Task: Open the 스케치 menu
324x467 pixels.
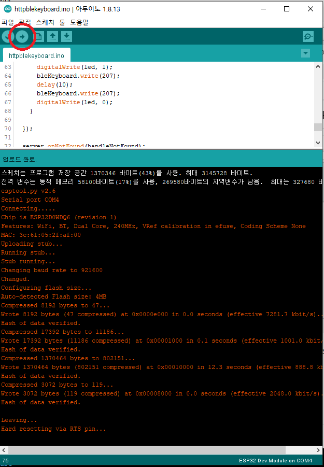Action: [x=45, y=22]
